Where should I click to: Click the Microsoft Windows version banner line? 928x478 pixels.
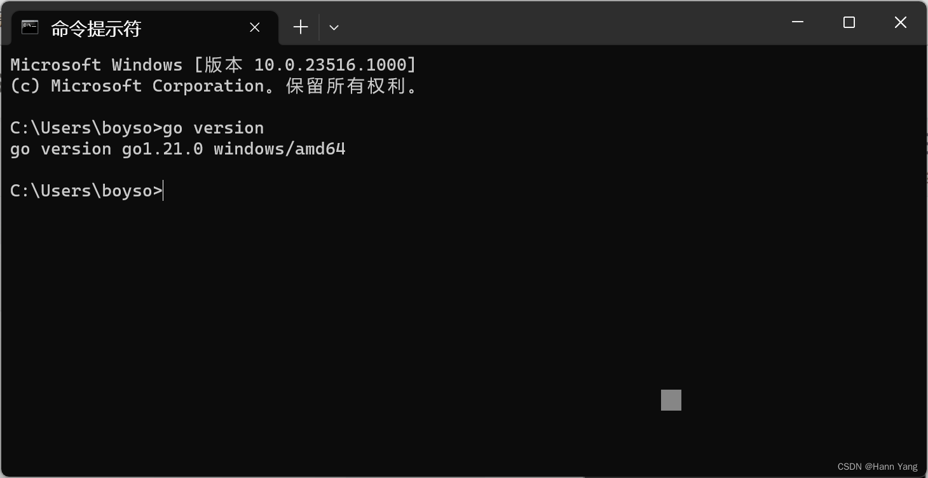point(213,64)
